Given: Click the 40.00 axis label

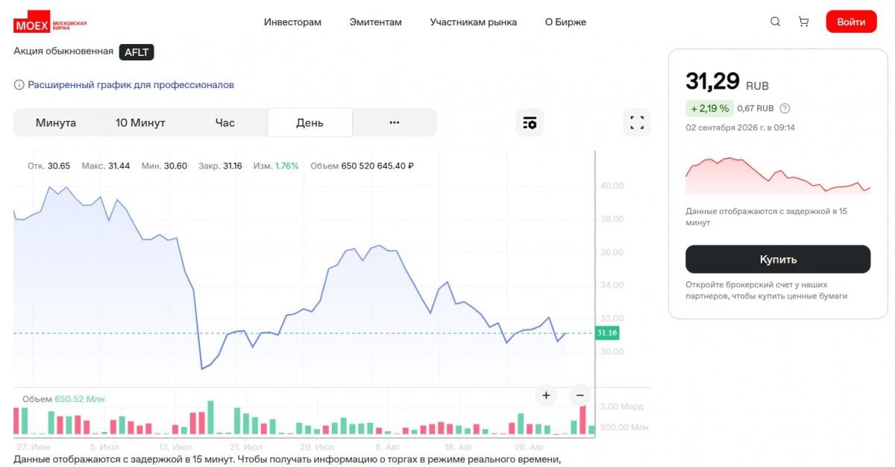Looking at the screenshot, I should 612,186.
